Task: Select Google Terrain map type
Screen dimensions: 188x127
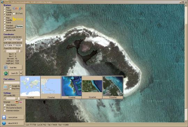Action: 5,10
